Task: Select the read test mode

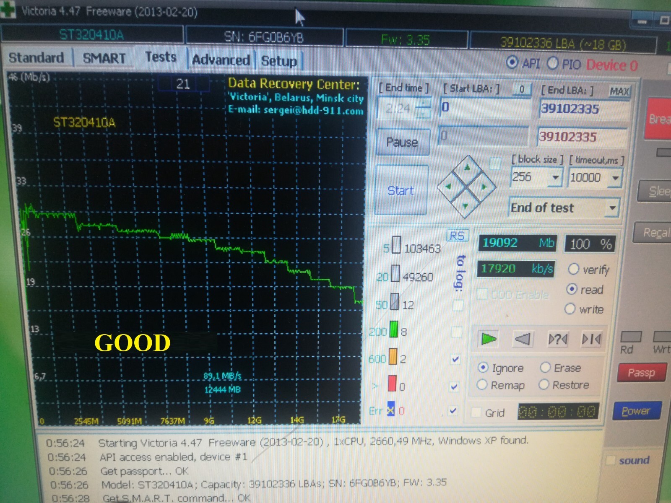Action: (x=571, y=289)
